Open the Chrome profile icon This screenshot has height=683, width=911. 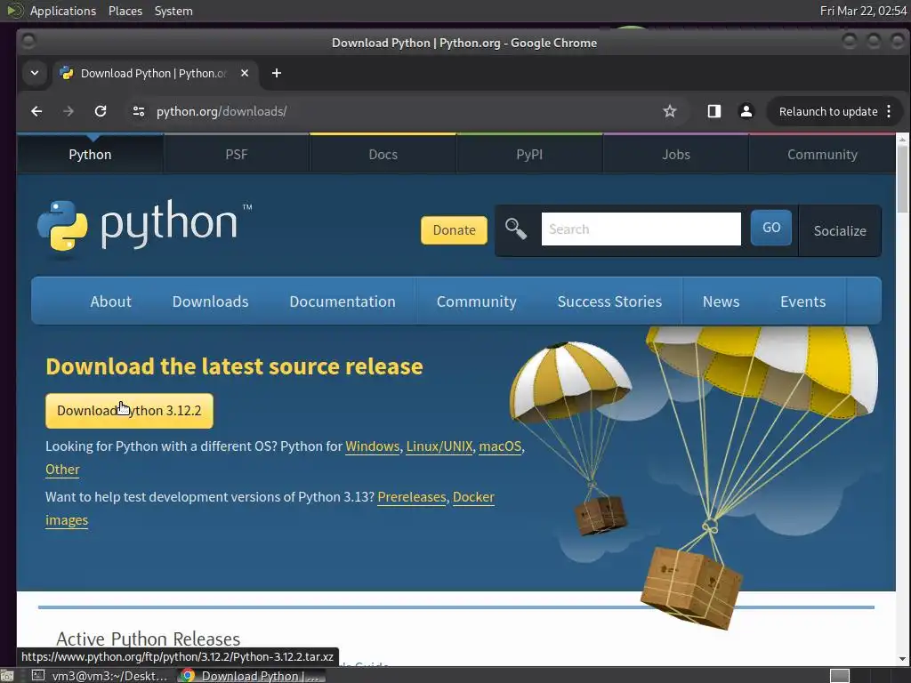(x=746, y=111)
